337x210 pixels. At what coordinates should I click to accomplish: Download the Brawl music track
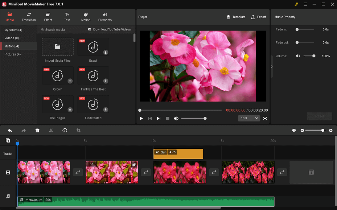105,52
